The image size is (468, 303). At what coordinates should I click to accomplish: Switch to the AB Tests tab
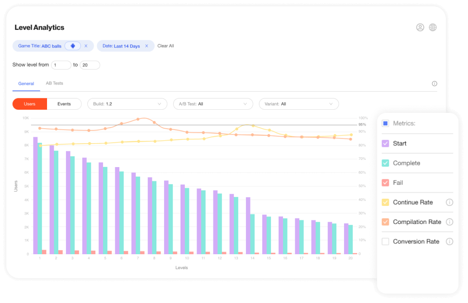[54, 84]
